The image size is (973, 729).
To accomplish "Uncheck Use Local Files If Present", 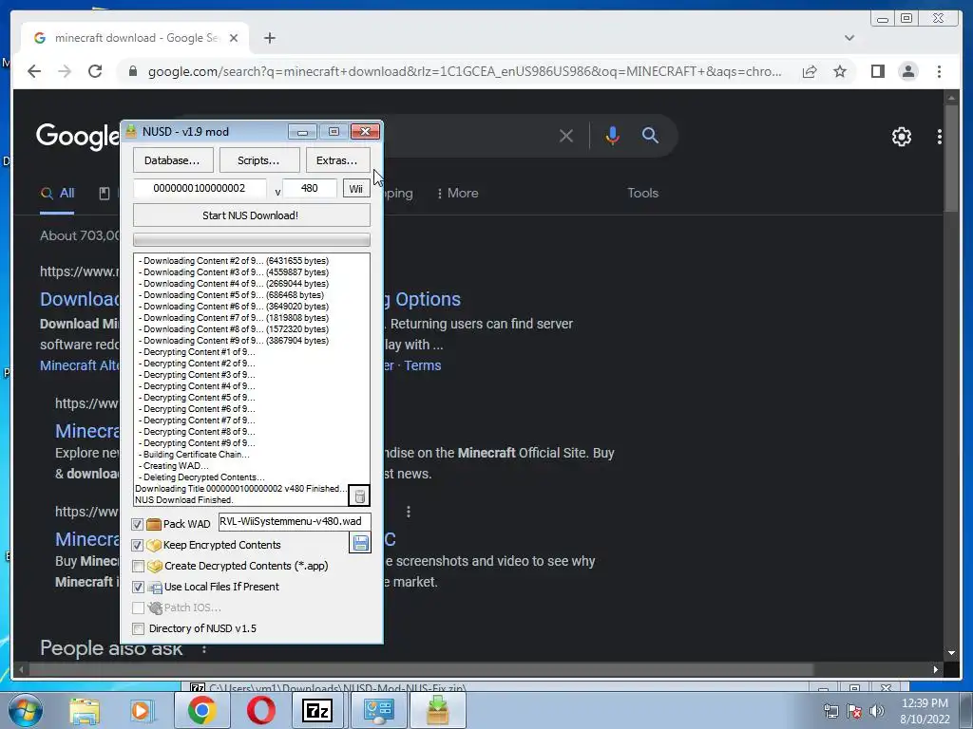I will coord(138,587).
